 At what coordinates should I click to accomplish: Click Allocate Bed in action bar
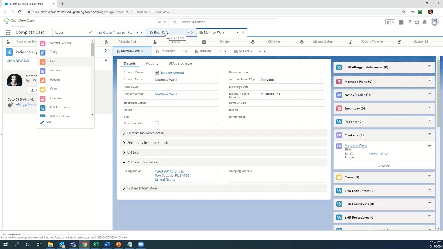point(127,42)
